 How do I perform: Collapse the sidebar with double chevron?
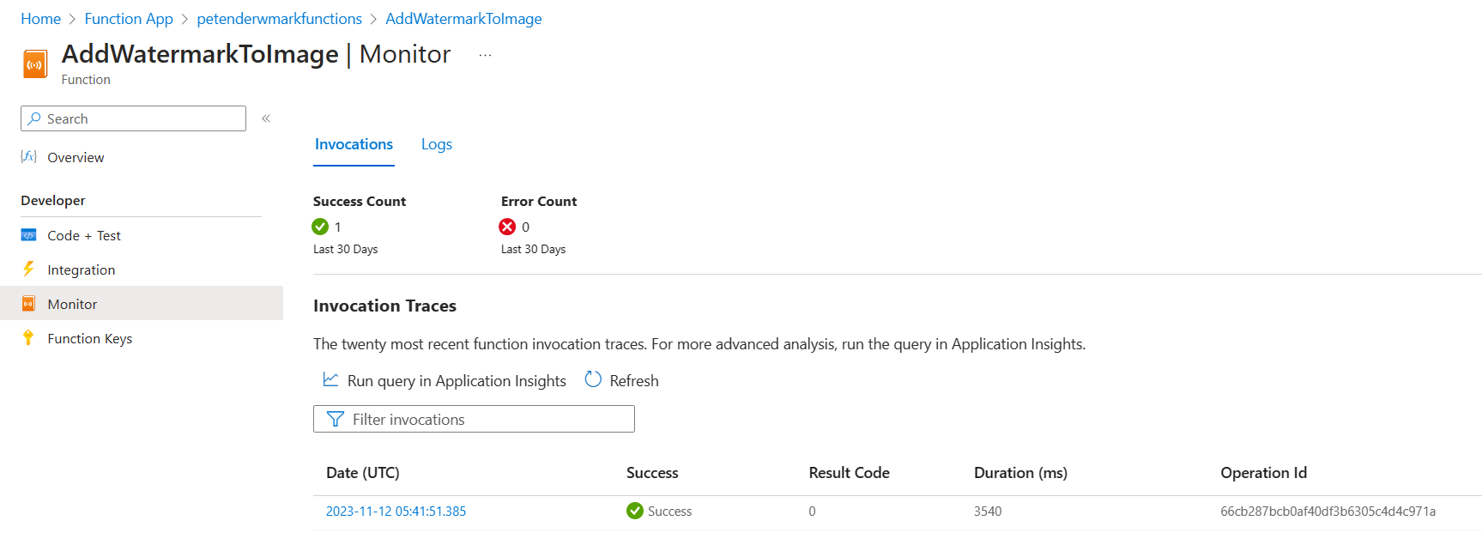[x=266, y=118]
